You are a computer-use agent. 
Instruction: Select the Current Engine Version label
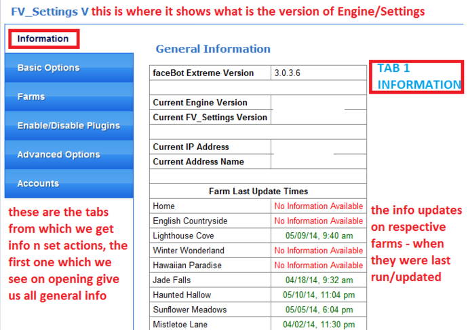click(x=200, y=103)
